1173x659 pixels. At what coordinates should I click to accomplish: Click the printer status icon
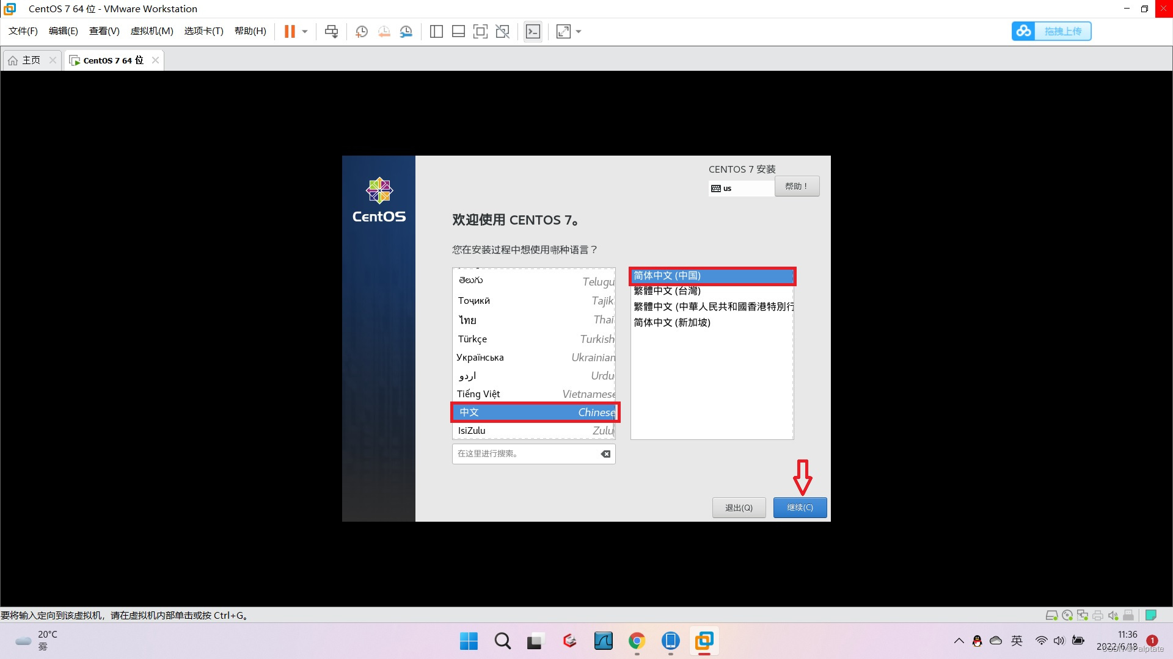[1098, 615]
